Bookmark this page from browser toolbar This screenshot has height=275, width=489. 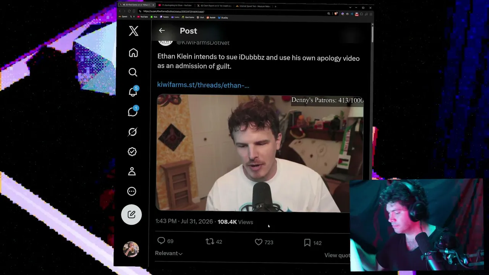coord(134,11)
